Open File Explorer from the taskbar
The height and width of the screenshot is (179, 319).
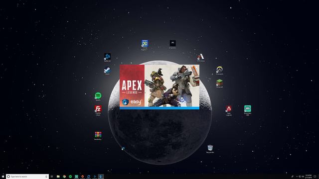(58, 177)
